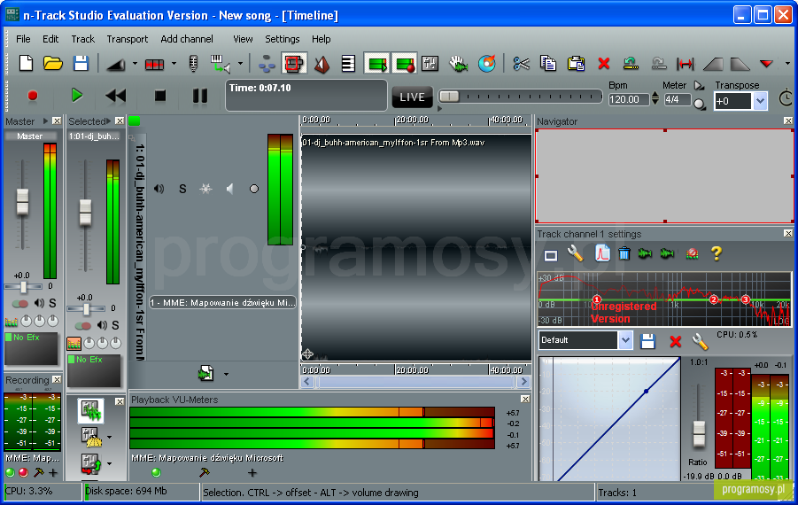The height and width of the screenshot is (505, 798).
Task: Click the mixer faders icon in toolbar
Action: tap(430, 64)
